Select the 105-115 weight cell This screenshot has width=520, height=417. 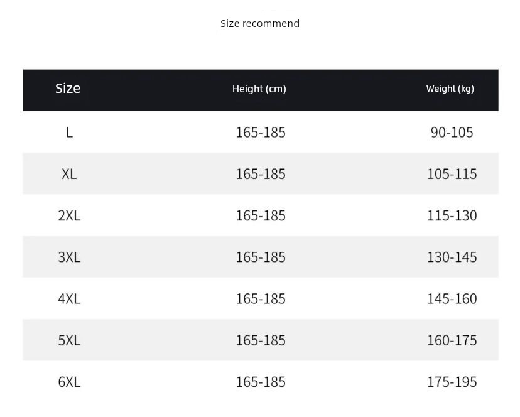coord(452,174)
